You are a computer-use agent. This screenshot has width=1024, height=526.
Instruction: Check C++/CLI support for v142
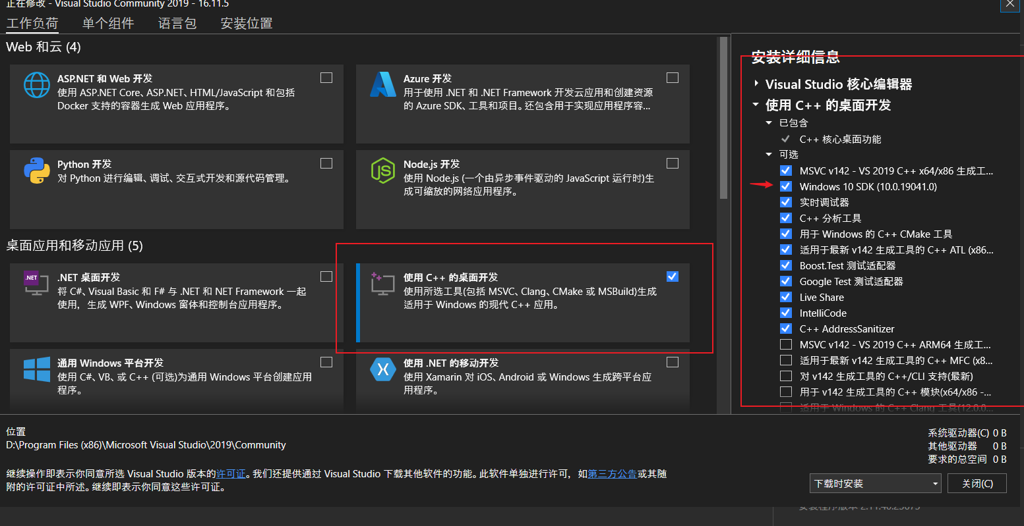click(786, 376)
